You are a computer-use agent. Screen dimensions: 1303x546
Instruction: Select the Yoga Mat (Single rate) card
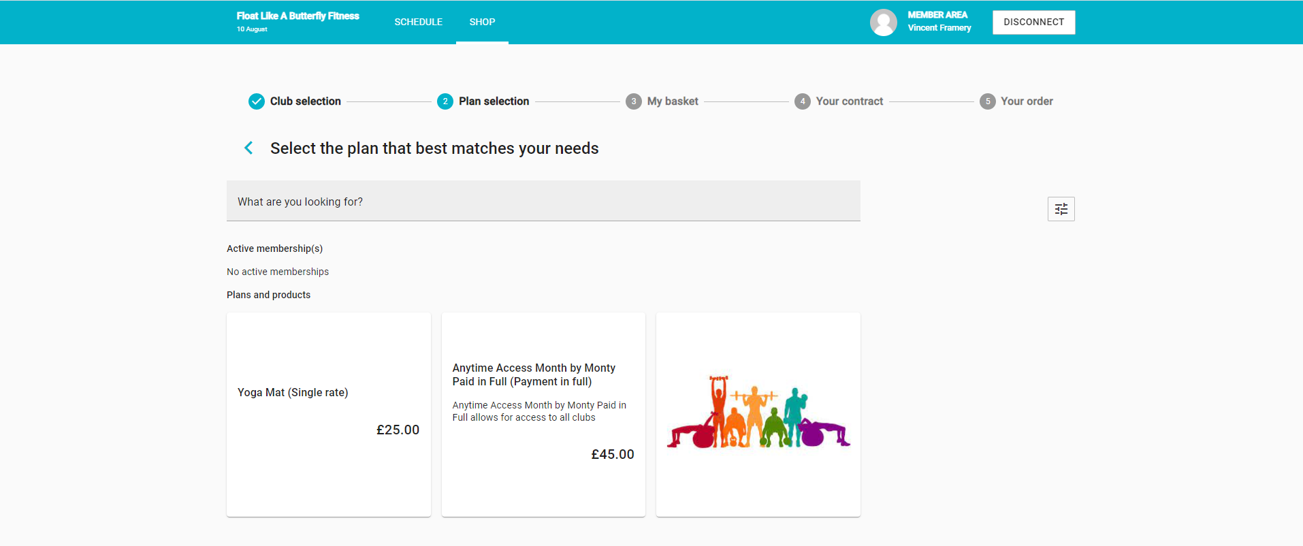coord(328,414)
